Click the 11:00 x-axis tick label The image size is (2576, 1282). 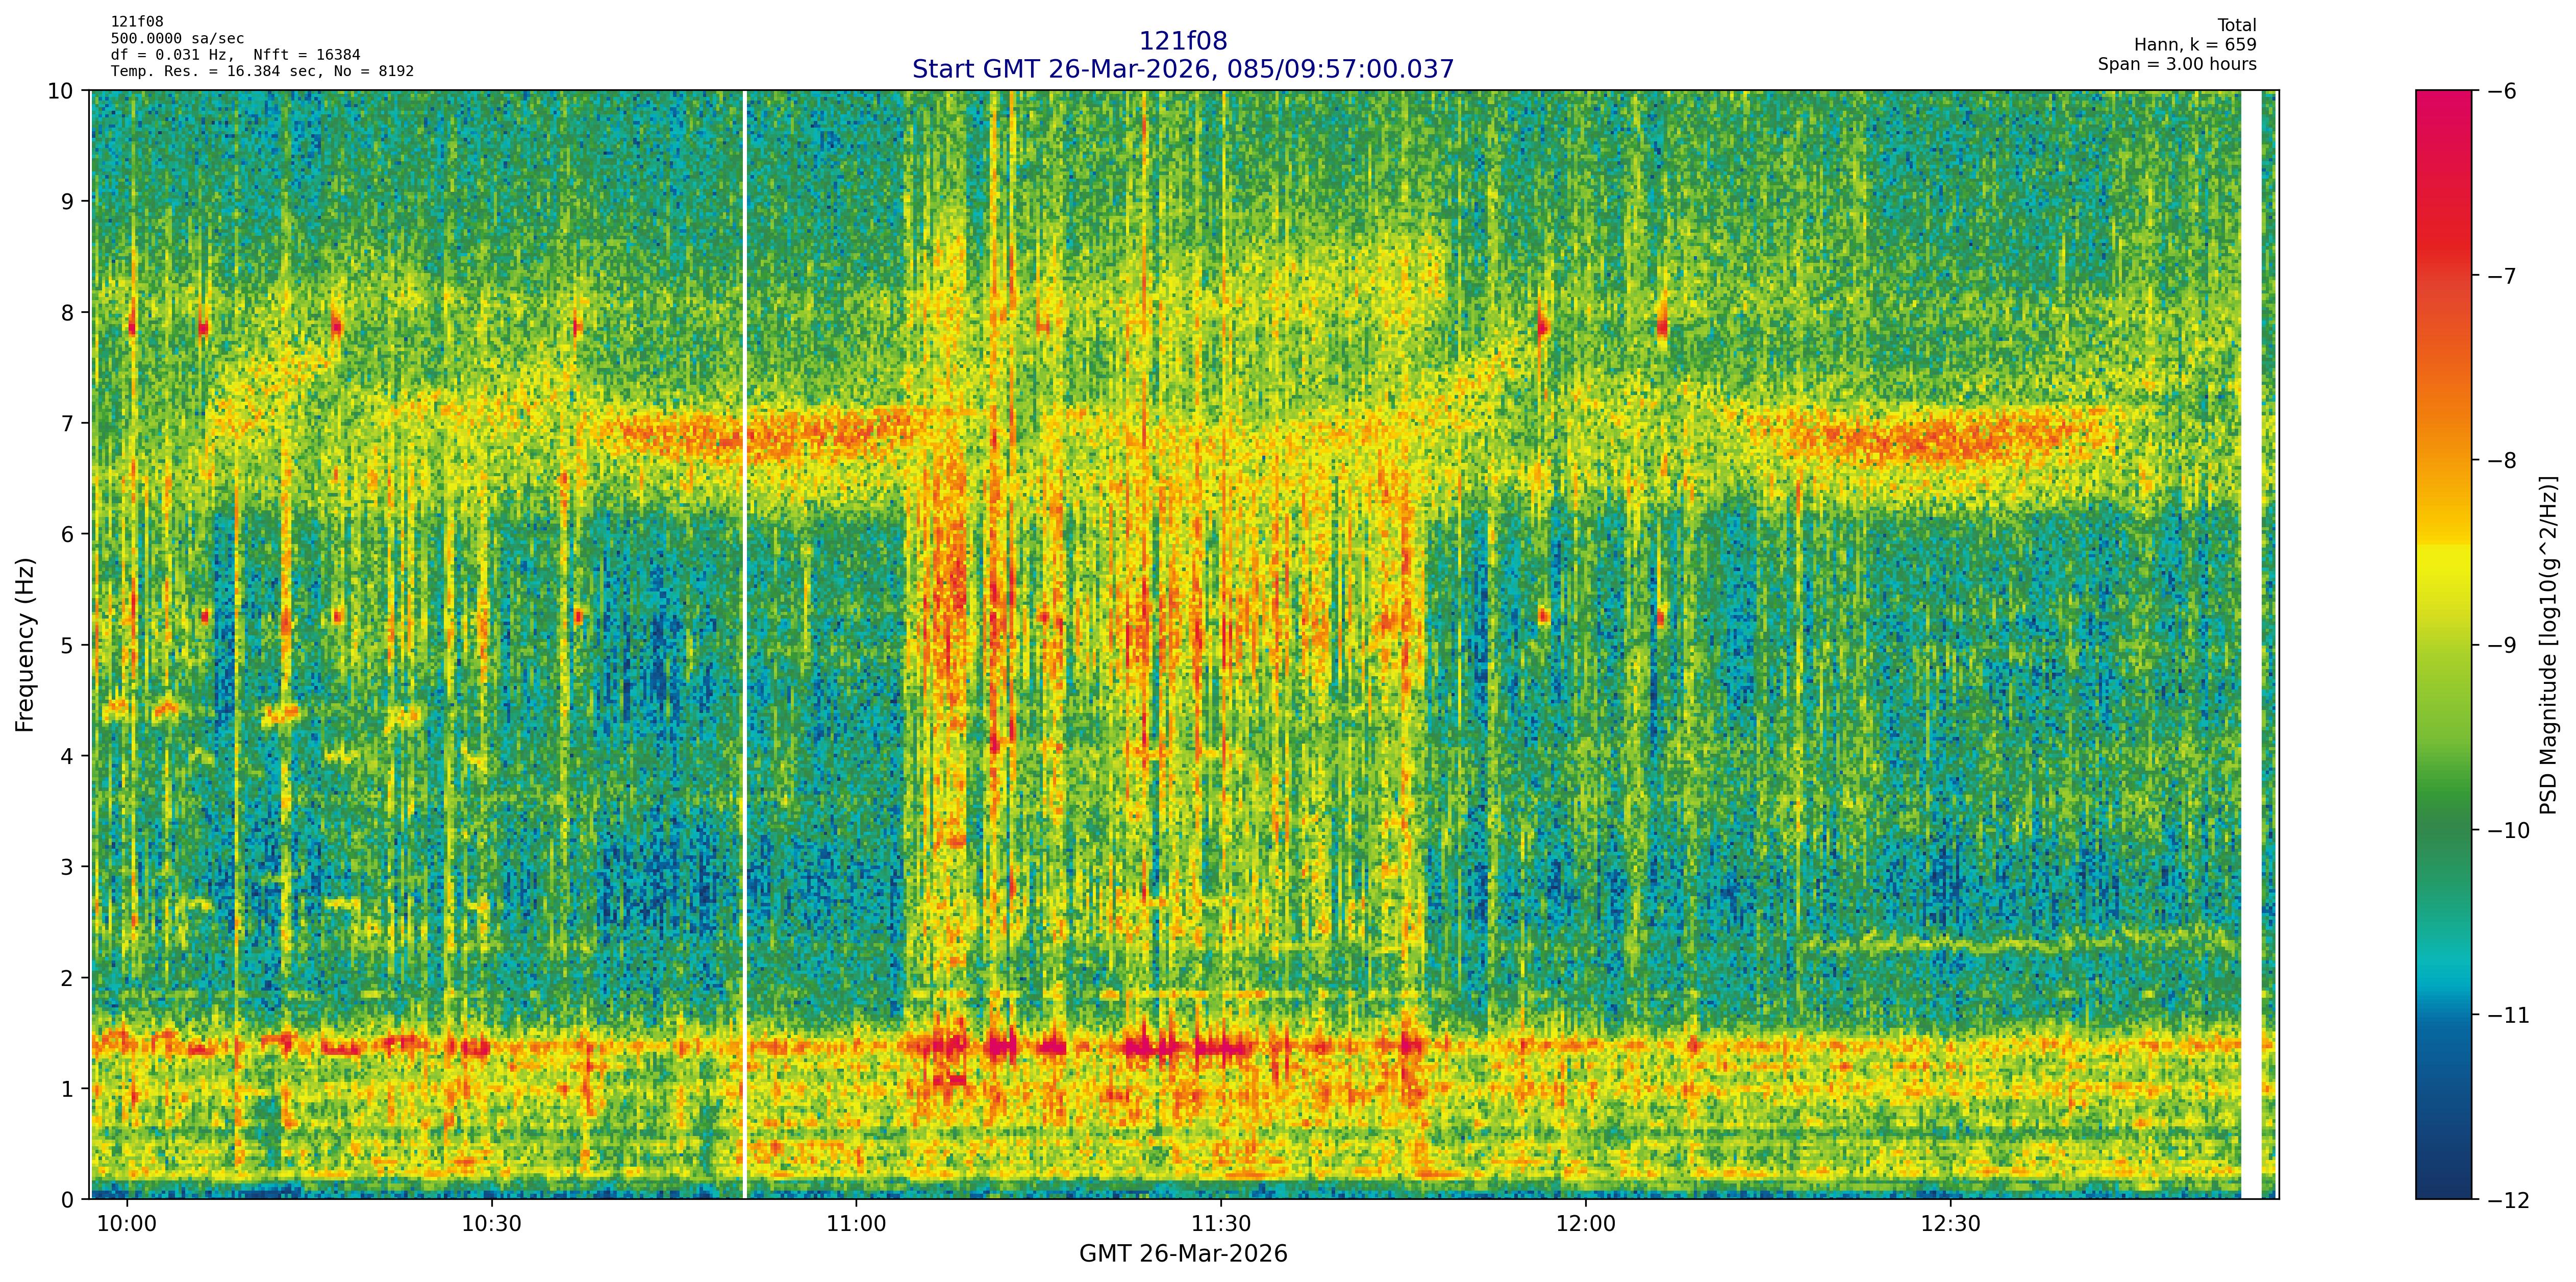(x=856, y=1225)
